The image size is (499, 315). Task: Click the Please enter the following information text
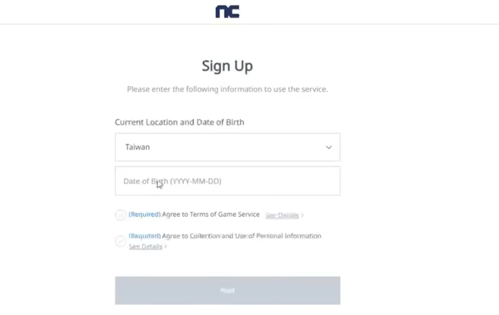(228, 89)
